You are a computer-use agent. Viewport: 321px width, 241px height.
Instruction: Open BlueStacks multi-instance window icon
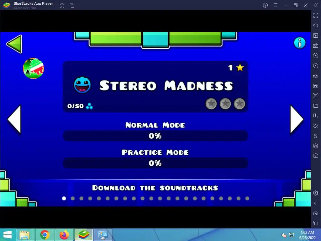[72, 5]
